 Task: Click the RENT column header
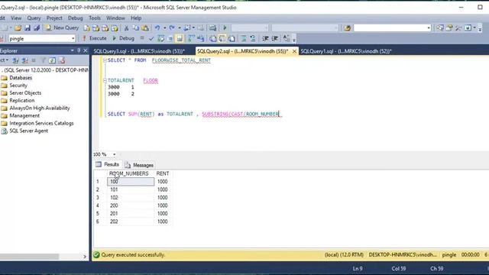pyautogui.click(x=163, y=173)
